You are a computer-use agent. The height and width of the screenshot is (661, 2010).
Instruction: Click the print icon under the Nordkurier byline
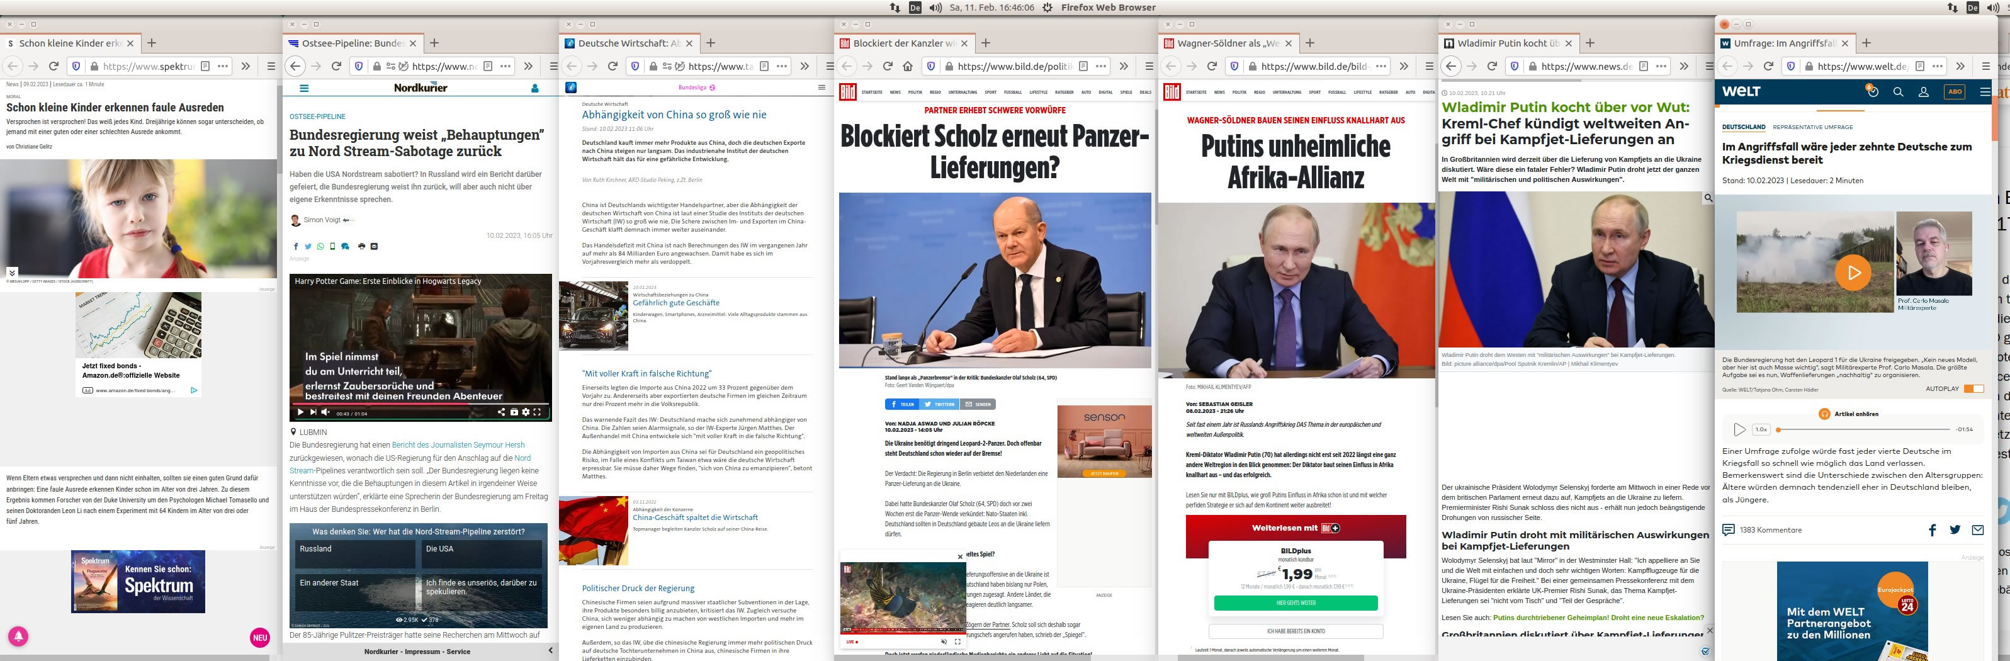point(361,247)
